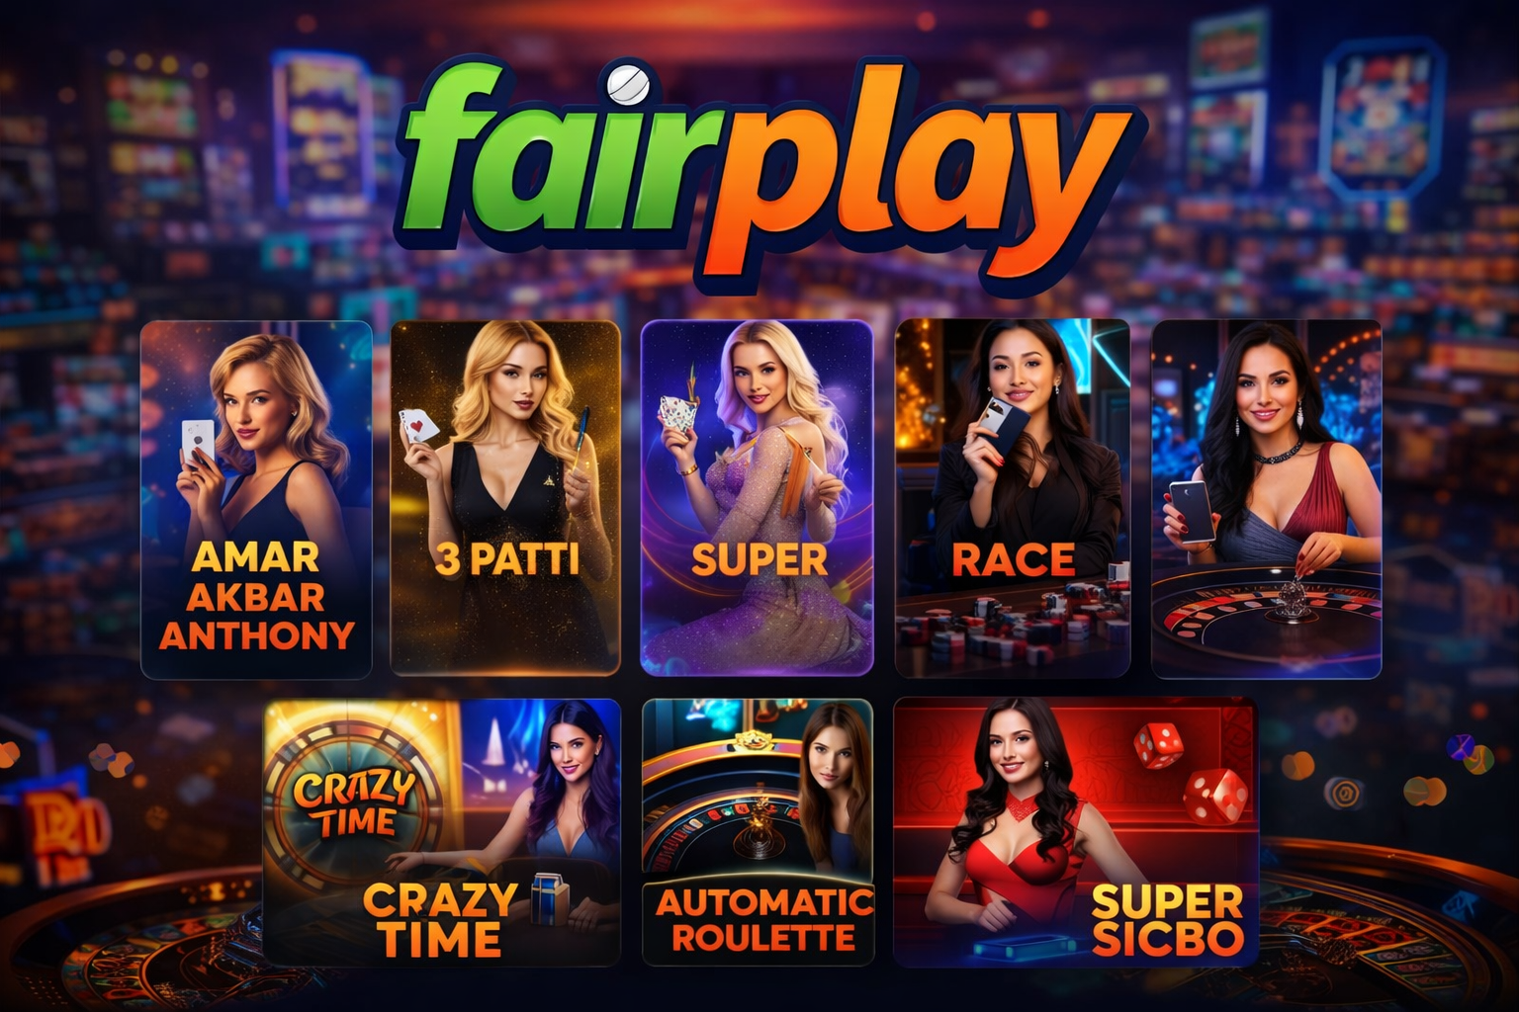Launch the Race game card

[x=1012, y=497]
